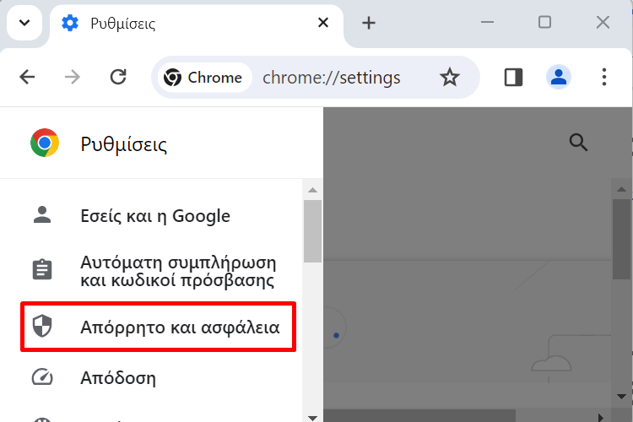Minimize the Chrome window

(x=487, y=22)
